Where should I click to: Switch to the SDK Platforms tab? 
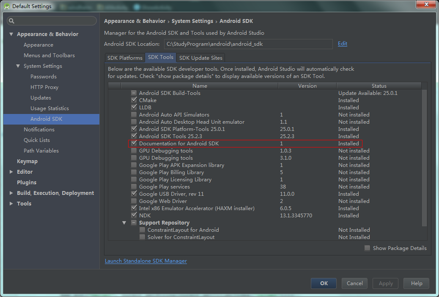coord(125,58)
